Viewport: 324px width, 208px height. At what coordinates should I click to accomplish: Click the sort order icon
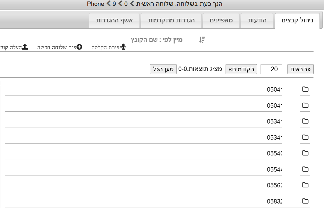[x=202, y=40]
